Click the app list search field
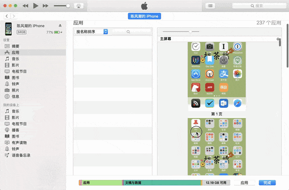The height and width of the screenshot is (190, 289). click(131, 32)
